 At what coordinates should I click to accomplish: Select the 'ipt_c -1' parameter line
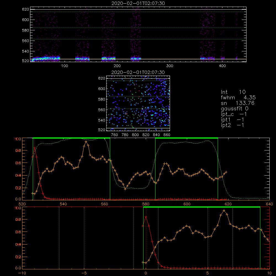tap(233, 114)
